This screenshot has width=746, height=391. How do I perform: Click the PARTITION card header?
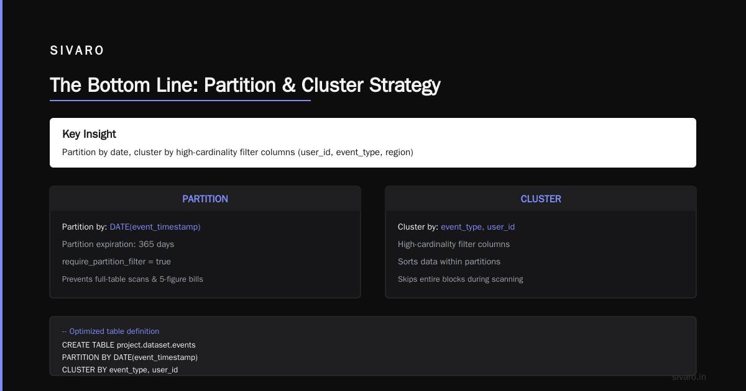205,199
